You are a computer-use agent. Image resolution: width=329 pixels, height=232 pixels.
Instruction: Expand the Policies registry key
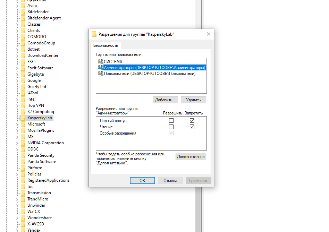pos(17,174)
